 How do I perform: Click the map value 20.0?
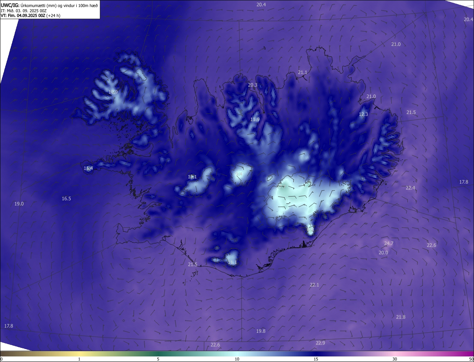pos(383,253)
